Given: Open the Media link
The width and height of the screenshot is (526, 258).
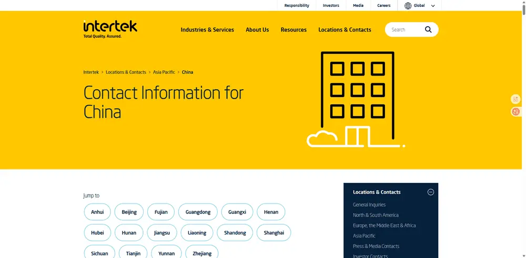Looking at the screenshot, I should 358,5.
